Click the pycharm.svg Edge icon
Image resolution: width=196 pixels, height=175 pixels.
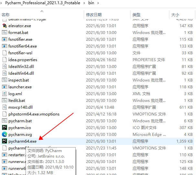point(5,134)
